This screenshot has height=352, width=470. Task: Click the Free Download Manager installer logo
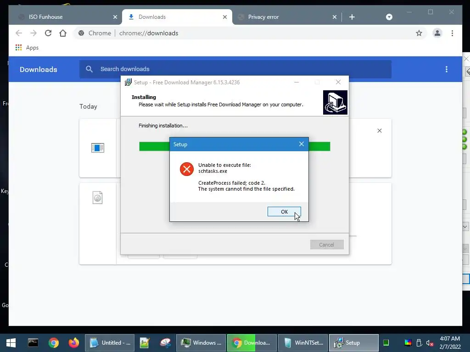point(335,102)
